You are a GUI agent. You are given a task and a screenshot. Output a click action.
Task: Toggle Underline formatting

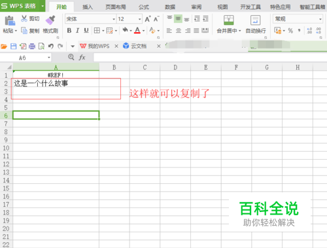coord(86,31)
